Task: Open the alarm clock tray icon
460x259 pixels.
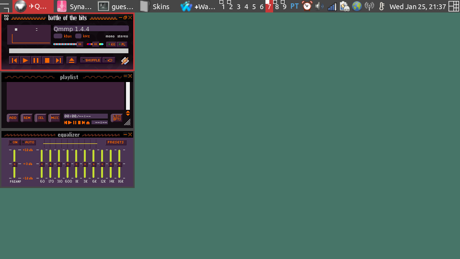Action: (307, 6)
